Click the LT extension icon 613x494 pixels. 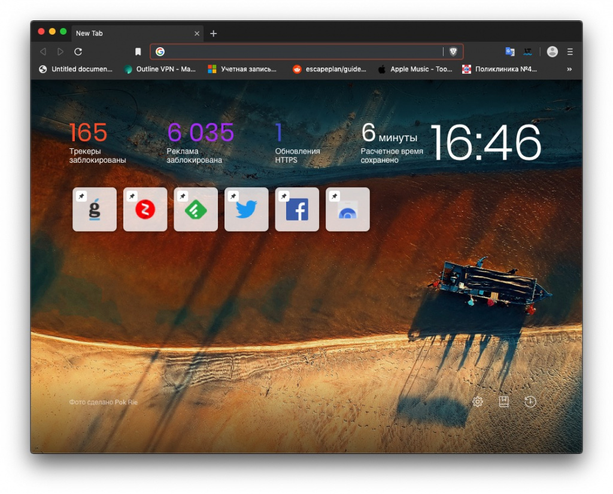528,51
